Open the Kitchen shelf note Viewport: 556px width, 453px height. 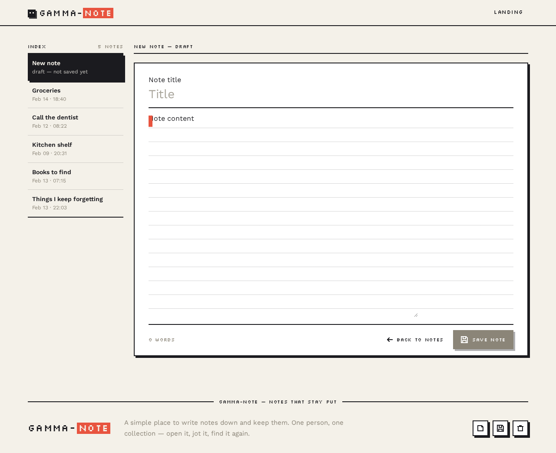pyautogui.click(x=76, y=149)
